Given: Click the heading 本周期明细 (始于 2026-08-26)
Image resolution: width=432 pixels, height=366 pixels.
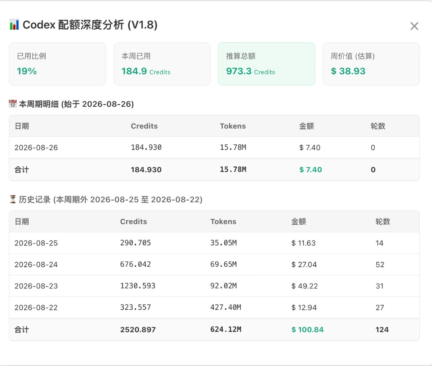Looking at the screenshot, I should 76,104.
